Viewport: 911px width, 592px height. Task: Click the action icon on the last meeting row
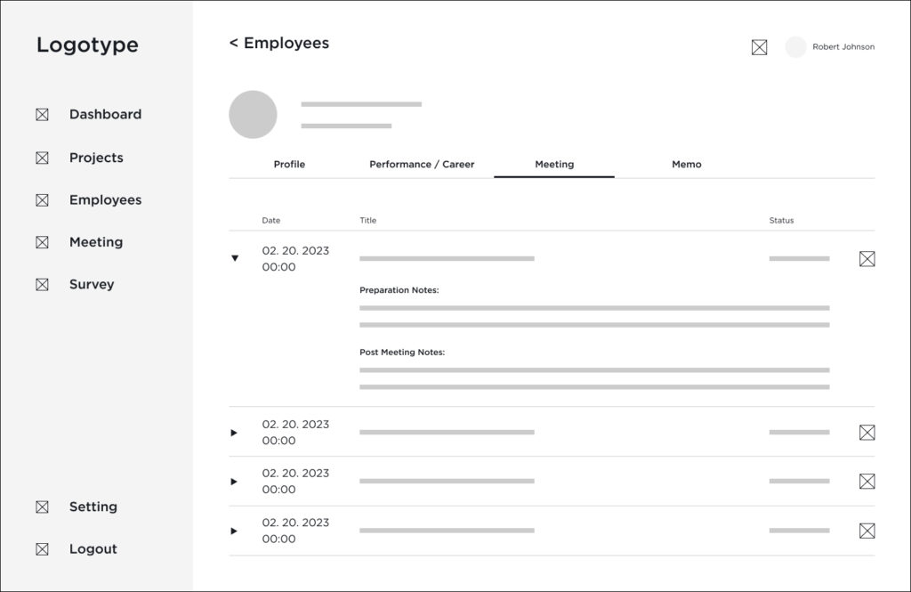tap(867, 531)
